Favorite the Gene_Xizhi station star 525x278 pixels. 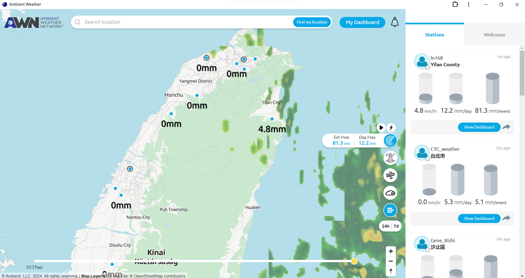point(428,250)
